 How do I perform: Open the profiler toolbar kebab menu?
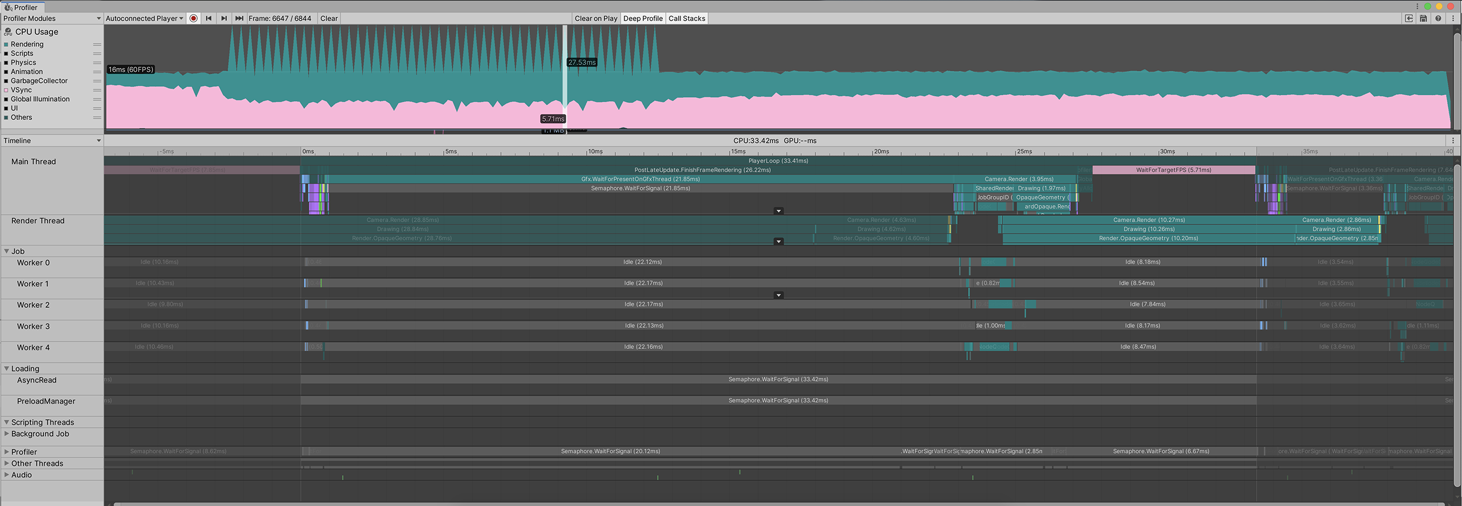tap(1453, 18)
